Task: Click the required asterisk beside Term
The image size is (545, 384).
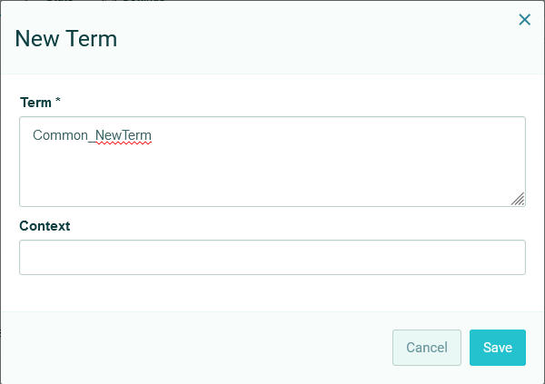Action: click(x=58, y=102)
